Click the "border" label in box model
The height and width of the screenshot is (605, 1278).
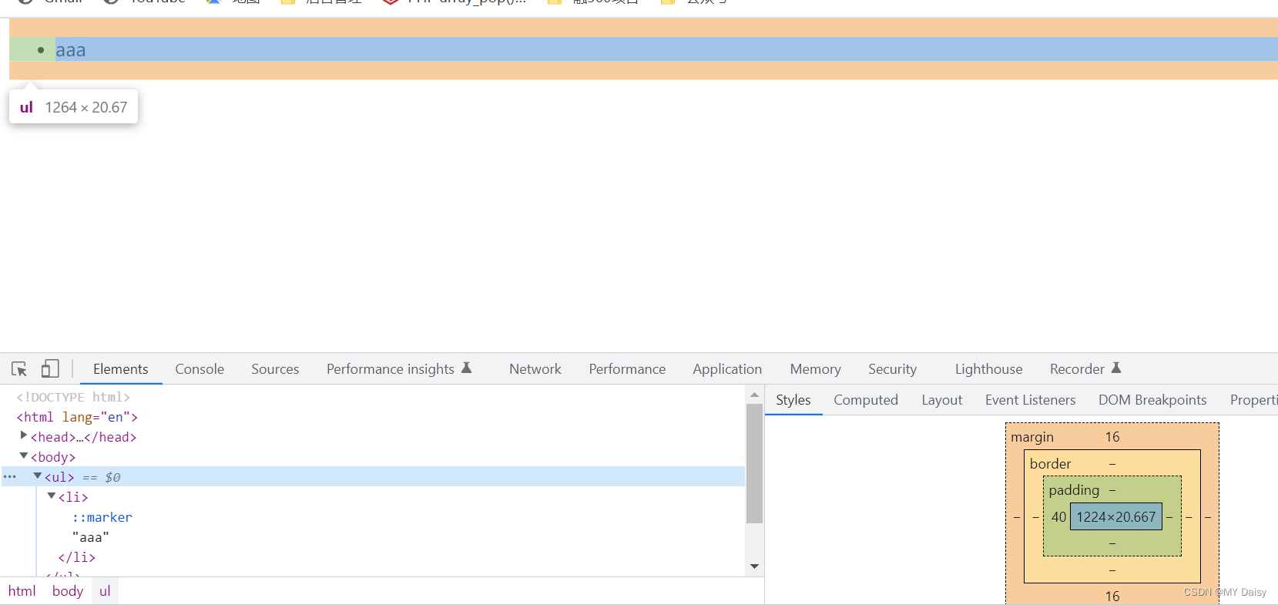coord(1051,464)
